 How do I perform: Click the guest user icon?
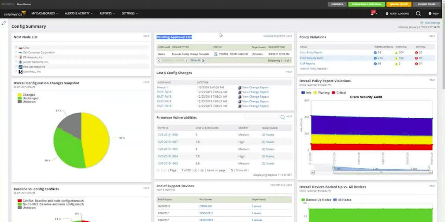point(386,13)
